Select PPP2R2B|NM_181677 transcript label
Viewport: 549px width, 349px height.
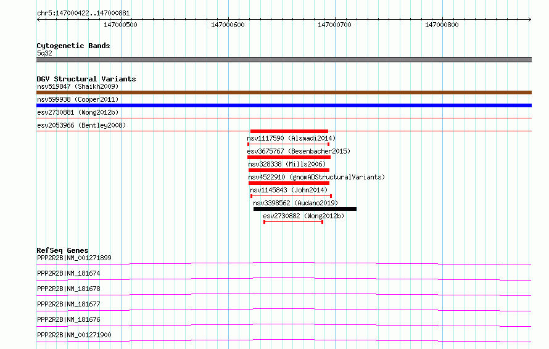click(x=68, y=304)
